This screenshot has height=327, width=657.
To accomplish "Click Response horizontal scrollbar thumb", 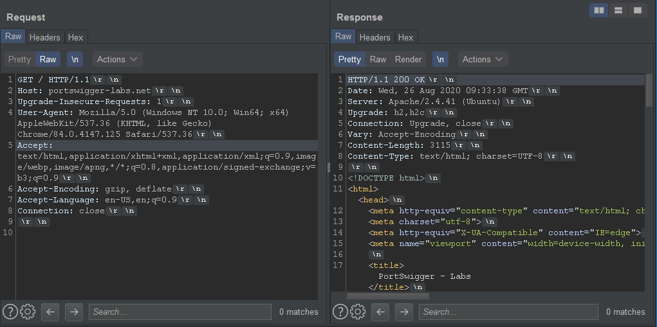I will coord(388,296).
